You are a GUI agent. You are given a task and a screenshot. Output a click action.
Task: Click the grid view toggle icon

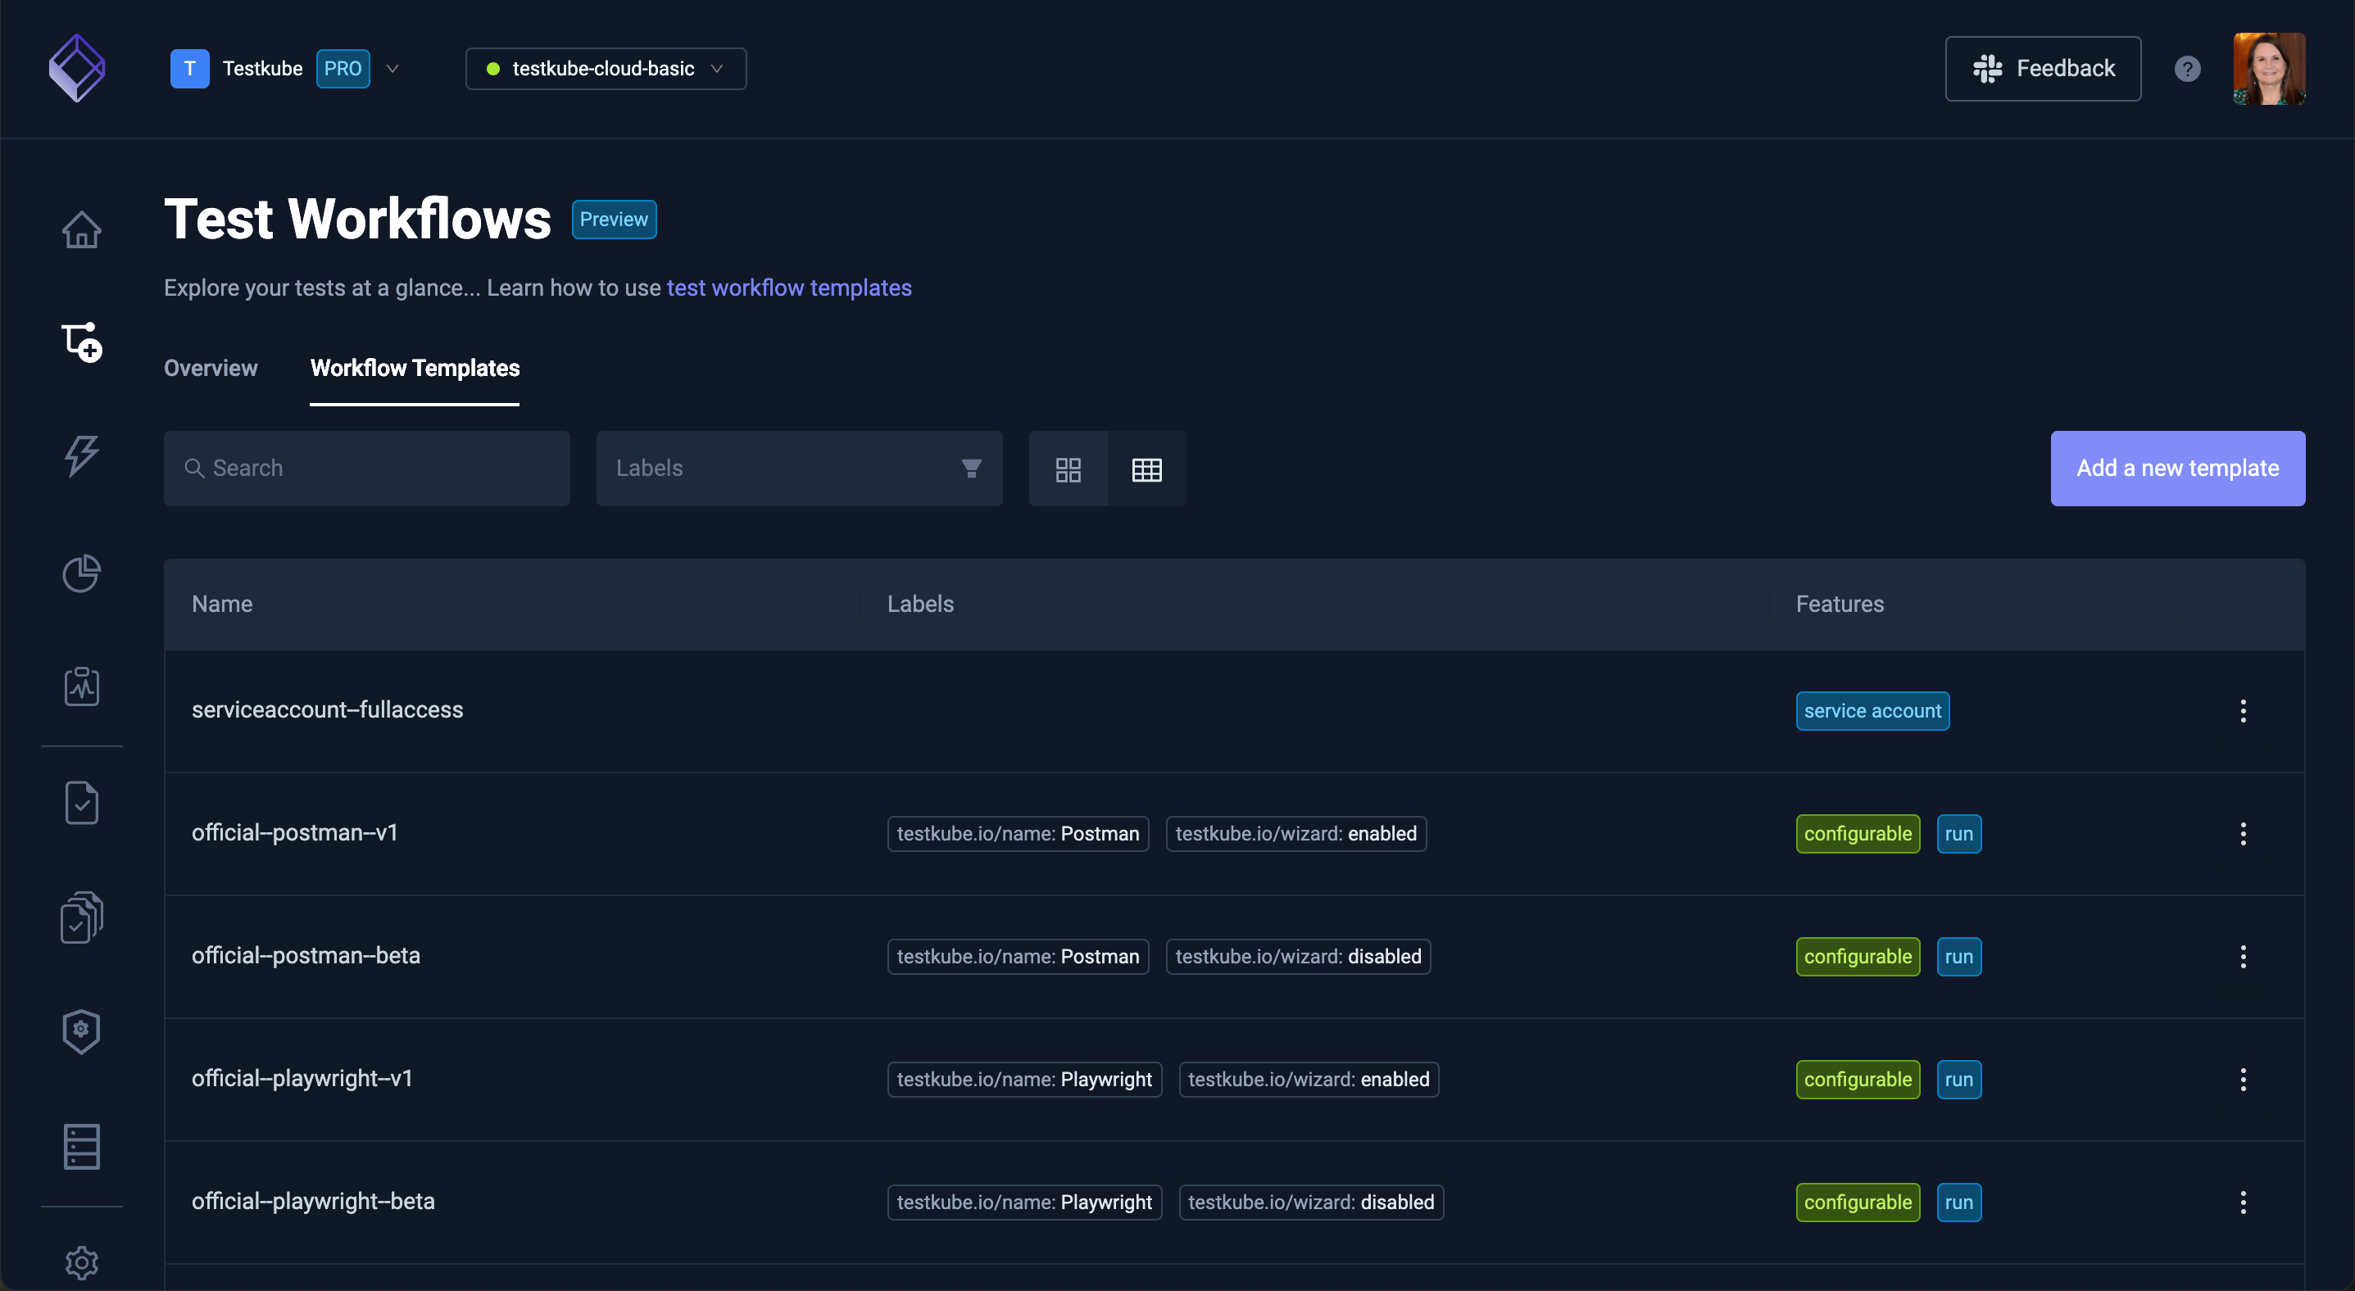(1069, 468)
